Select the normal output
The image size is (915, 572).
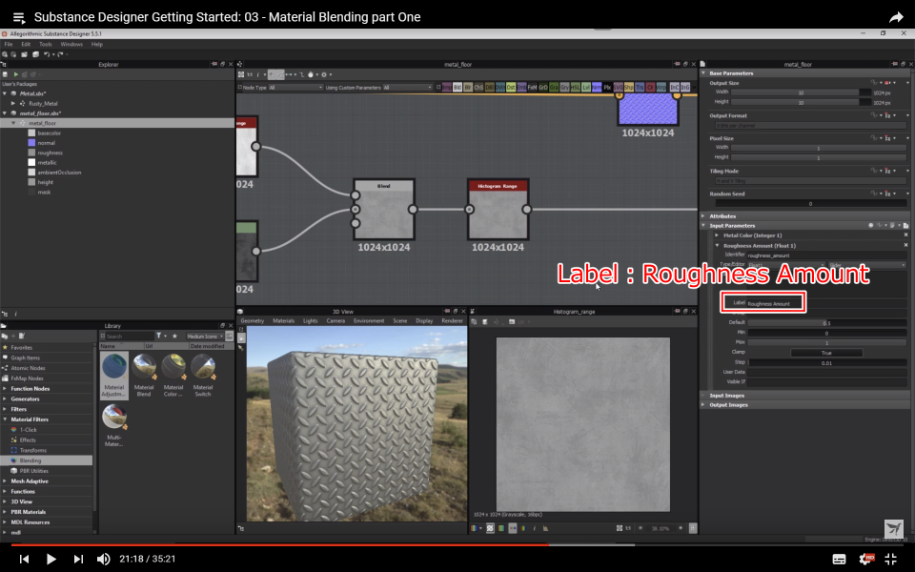[46, 143]
